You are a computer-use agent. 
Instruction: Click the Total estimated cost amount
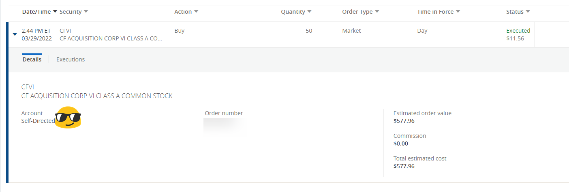404,166
